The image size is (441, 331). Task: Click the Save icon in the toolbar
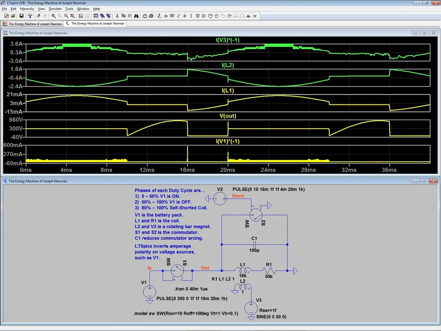21,16
